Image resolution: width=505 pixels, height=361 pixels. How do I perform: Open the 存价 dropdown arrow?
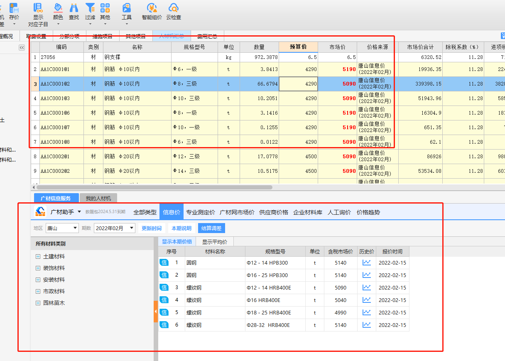pos(14,24)
